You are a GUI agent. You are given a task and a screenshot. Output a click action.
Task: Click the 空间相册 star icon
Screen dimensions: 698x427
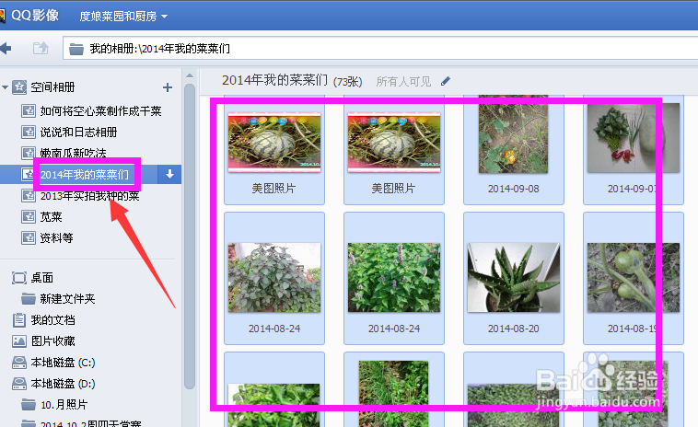tap(19, 87)
